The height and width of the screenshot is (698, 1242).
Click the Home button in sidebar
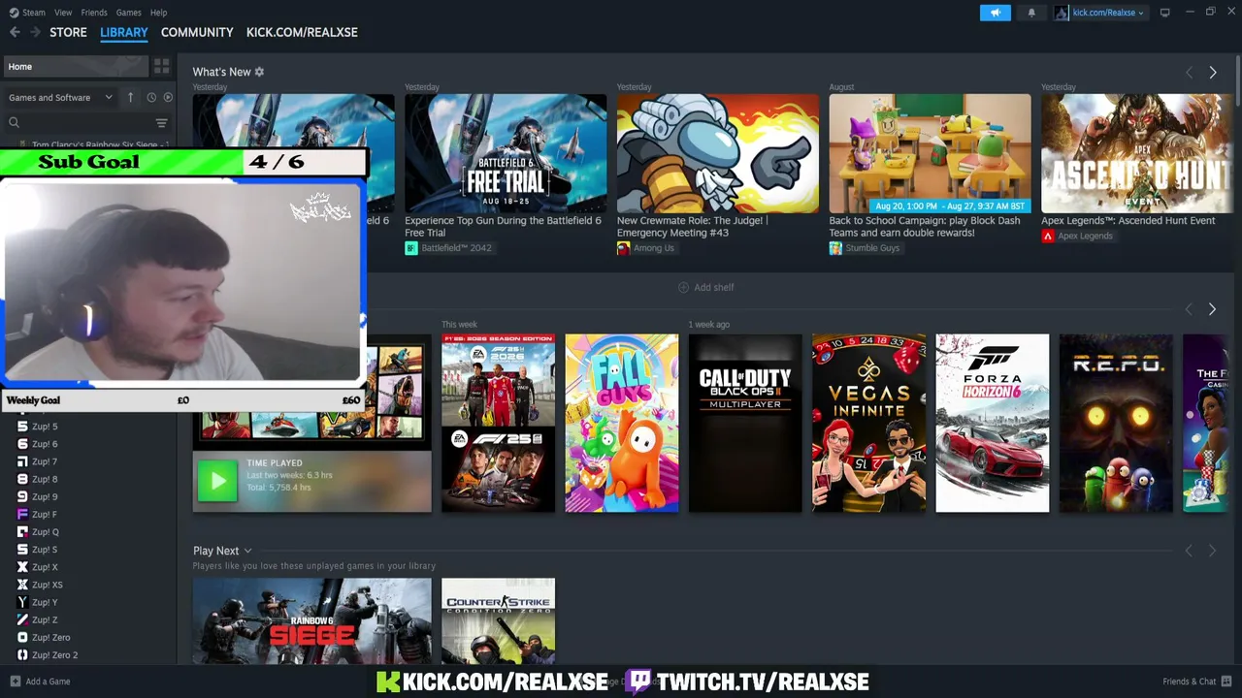(76, 67)
